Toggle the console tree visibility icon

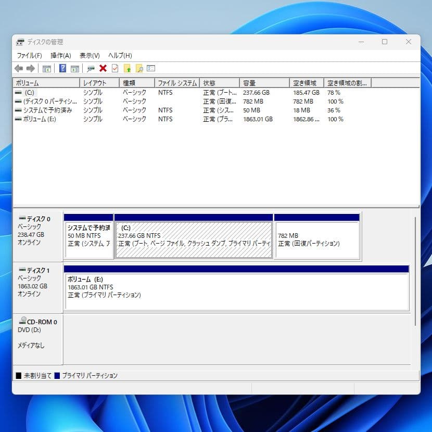click(46, 68)
